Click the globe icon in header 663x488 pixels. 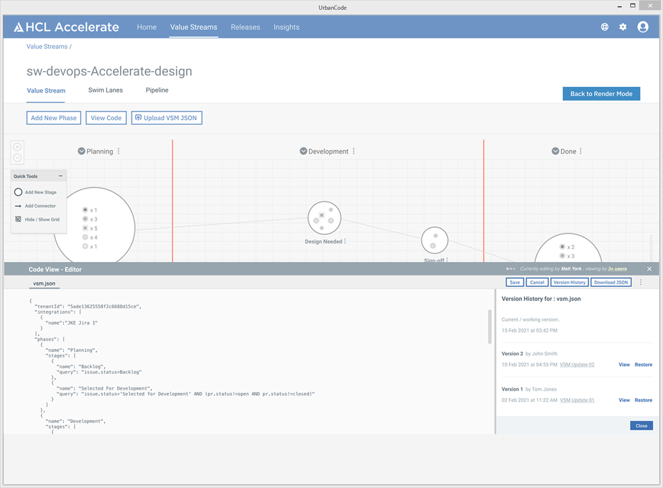pos(605,27)
